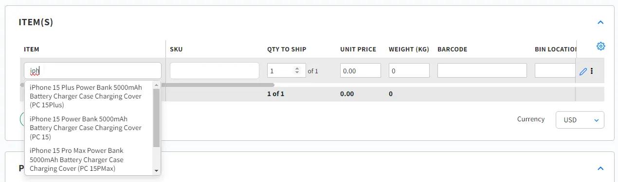Click the suggestion list scroll down arrow

coord(156,170)
